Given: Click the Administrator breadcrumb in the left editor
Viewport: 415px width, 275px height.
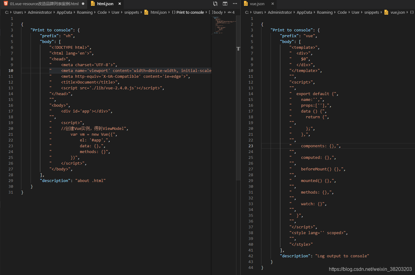Looking at the screenshot, I should [x=40, y=12].
